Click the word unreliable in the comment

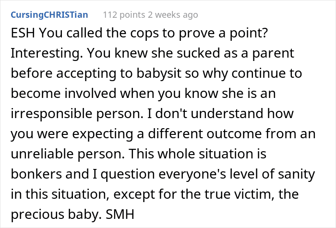(42, 154)
